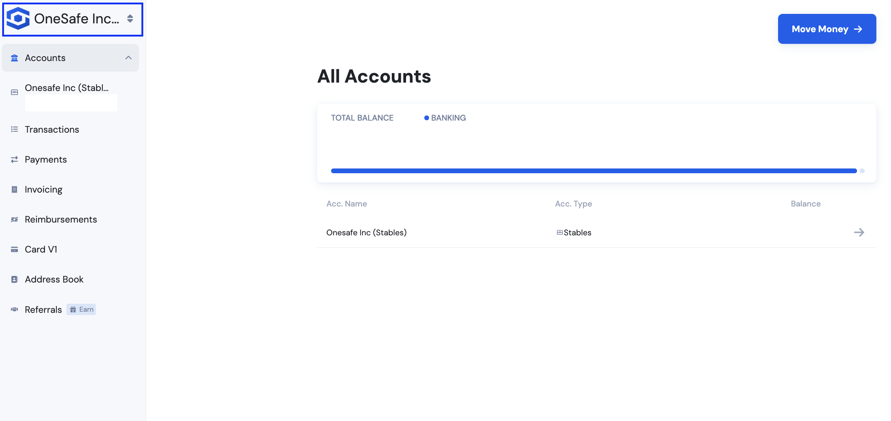The image size is (891, 421).
Task: Select Onesafe Inc (Stabl... sidebar account
Action: pyautogui.click(x=67, y=88)
